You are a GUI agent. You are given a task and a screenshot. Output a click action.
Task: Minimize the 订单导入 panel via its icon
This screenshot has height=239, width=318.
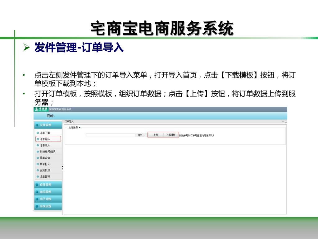283,122
